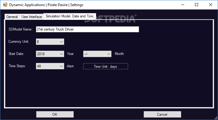
Task: Switch to the General tab
Action: tap(12, 17)
